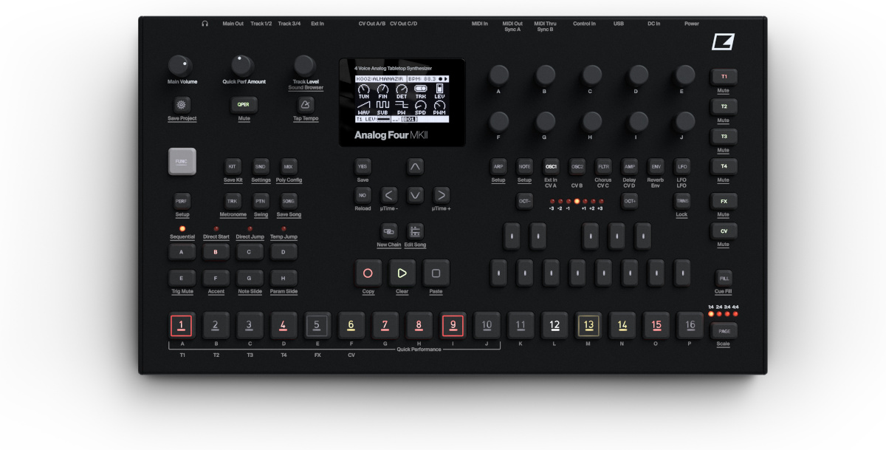Open the SONG menu with Save Song

pos(288,202)
